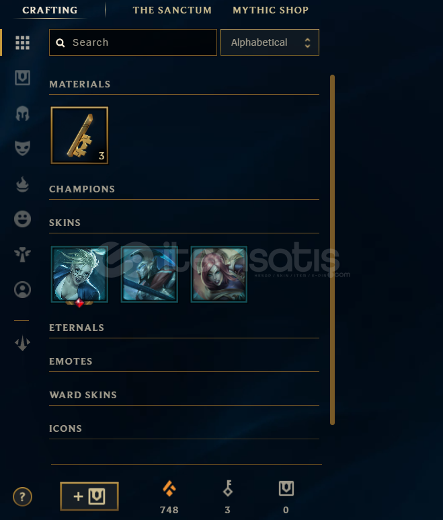Open the chests filter in sidebar
This screenshot has height=520, width=443.
23,77
